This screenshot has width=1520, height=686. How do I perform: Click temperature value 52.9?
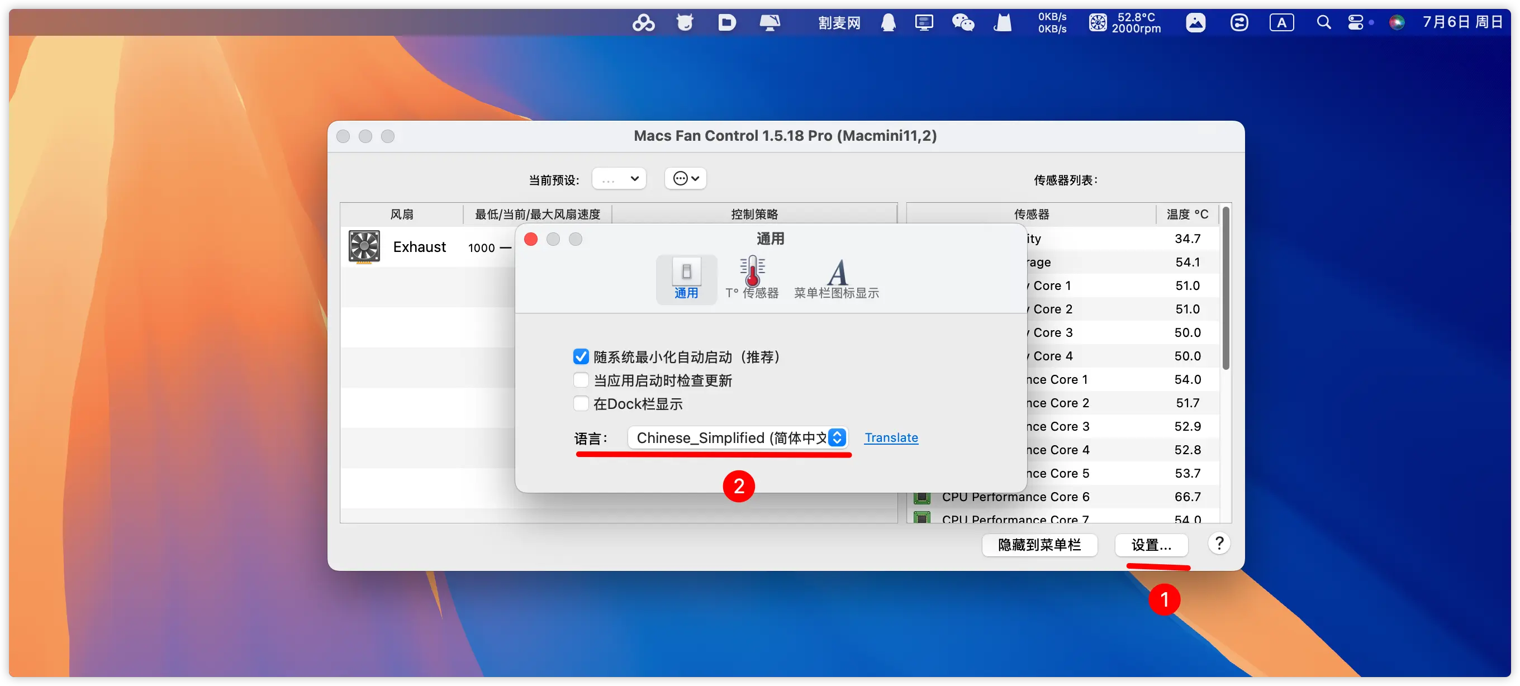pyautogui.click(x=1187, y=426)
